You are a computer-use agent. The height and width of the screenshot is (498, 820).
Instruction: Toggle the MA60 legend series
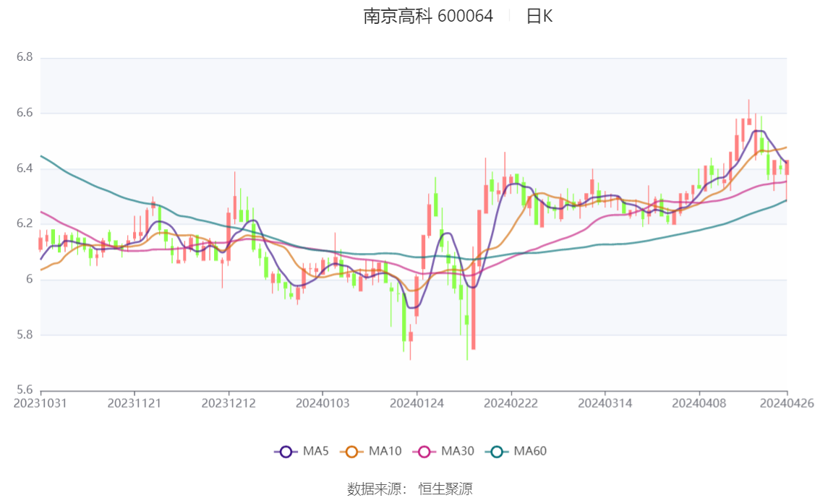516,452
